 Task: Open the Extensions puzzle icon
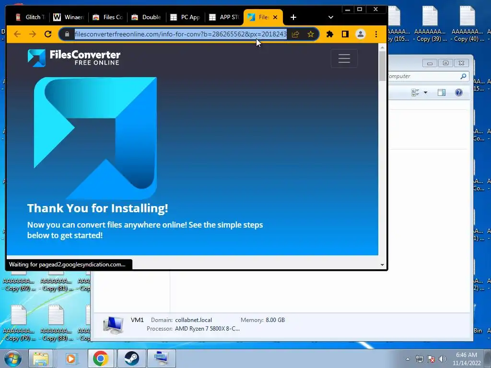click(330, 34)
